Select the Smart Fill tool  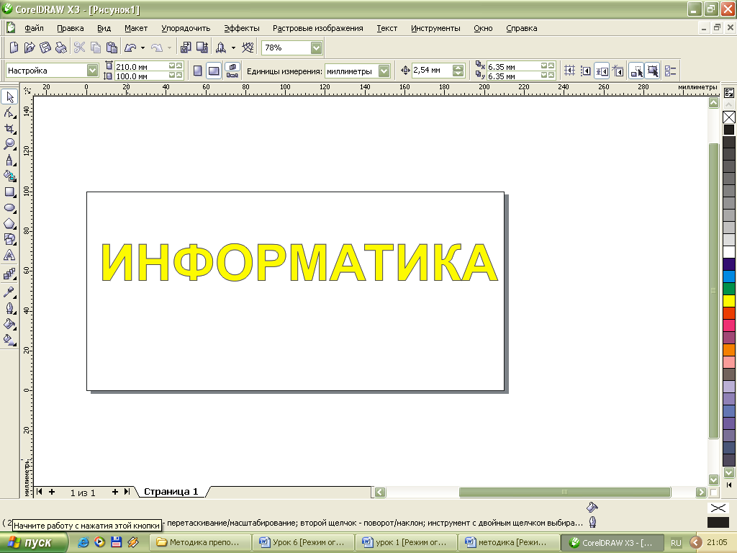point(9,176)
